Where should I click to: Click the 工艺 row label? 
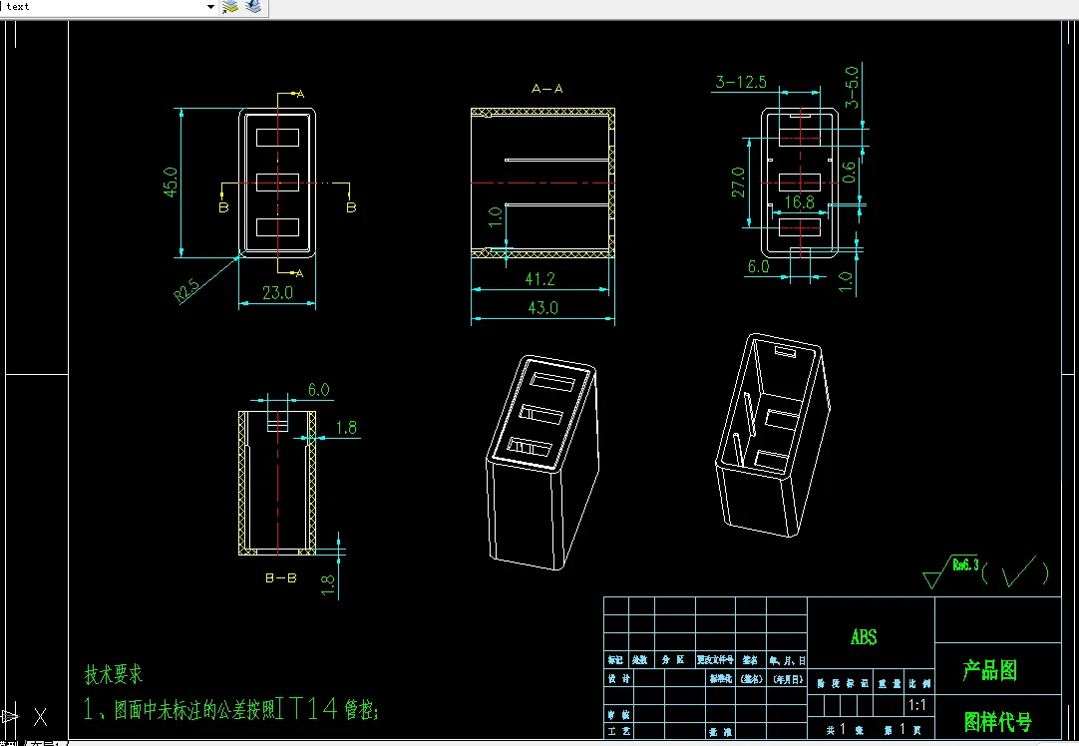coord(619,731)
